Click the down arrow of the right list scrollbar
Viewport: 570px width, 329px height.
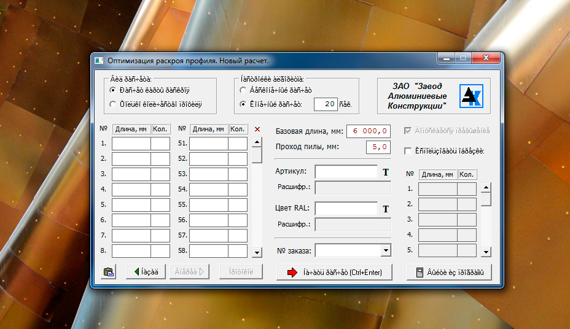[x=486, y=252]
